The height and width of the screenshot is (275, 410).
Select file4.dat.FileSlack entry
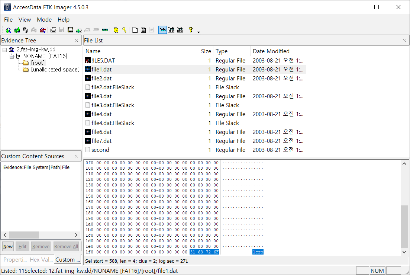tap(113, 123)
